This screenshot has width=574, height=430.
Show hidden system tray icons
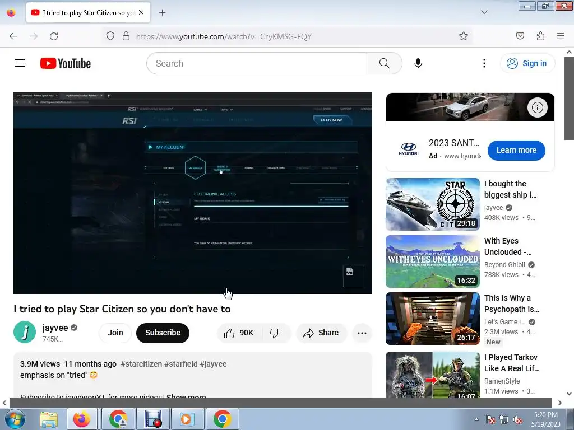pyautogui.click(x=476, y=419)
